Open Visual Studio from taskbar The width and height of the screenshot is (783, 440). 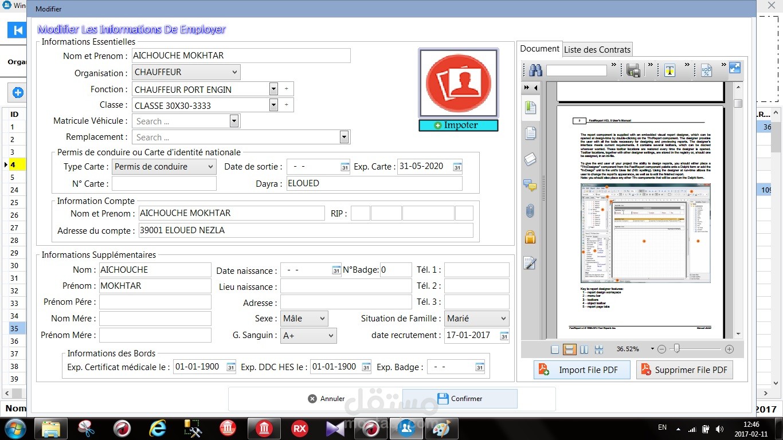335,429
